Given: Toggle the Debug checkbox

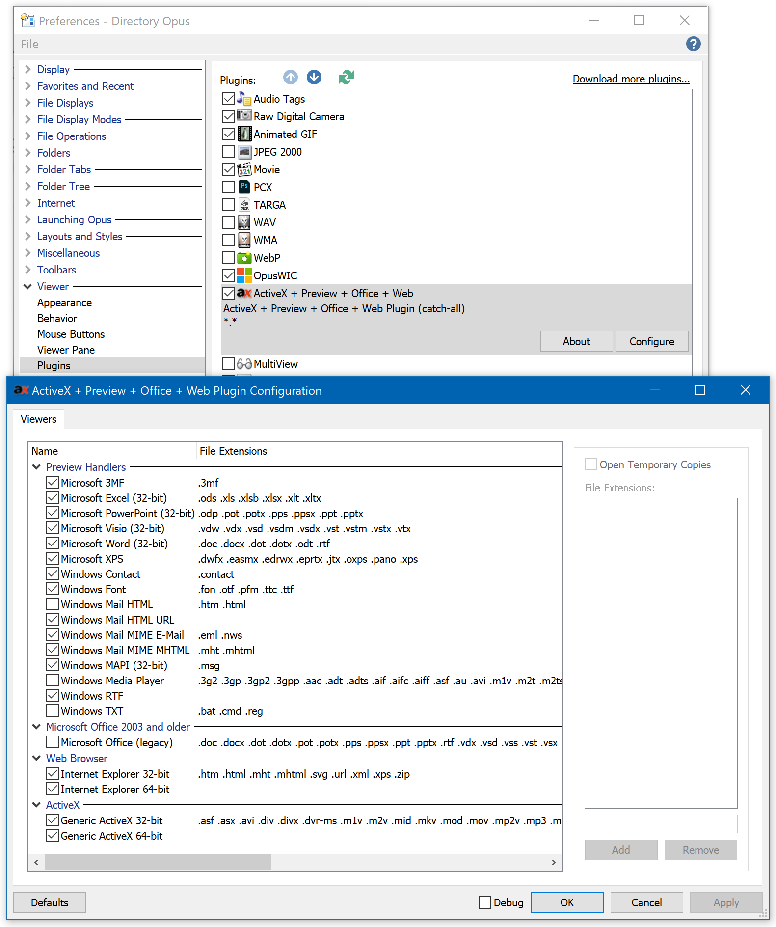Looking at the screenshot, I should point(485,902).
